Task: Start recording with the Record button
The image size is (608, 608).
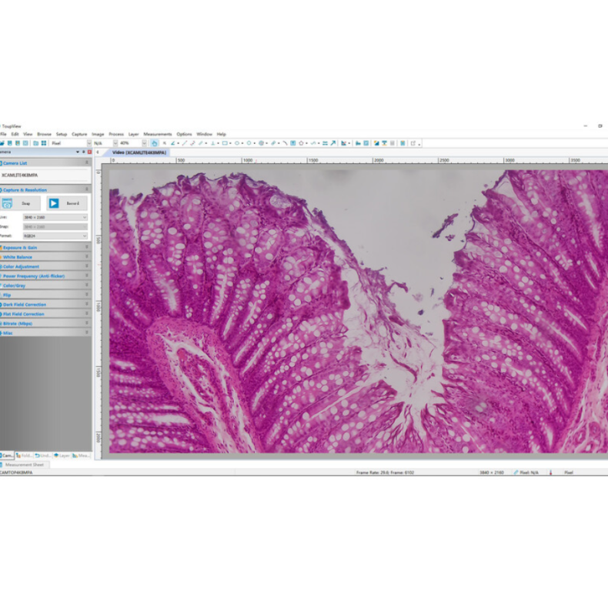Action: pos(66,203)
